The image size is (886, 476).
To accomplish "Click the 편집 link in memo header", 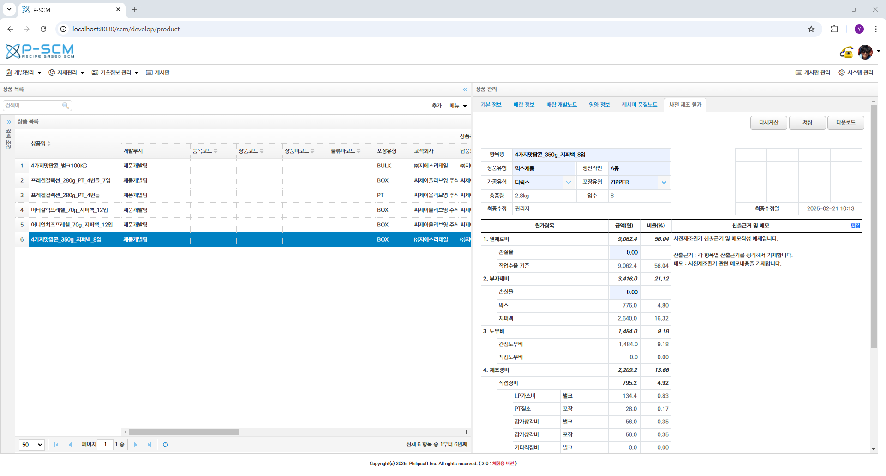I will coord(855,226).
